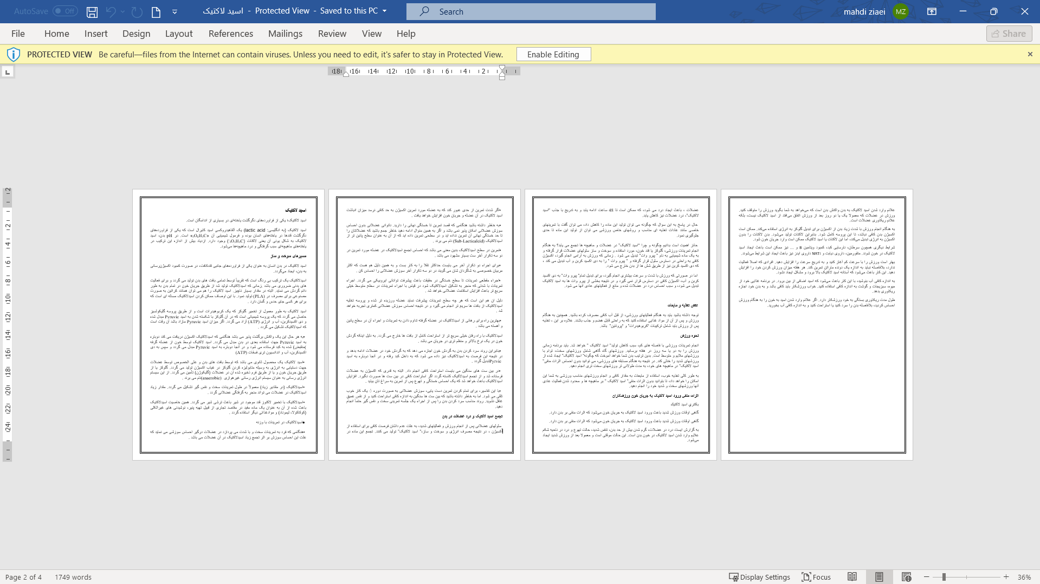Open the MZ account avatar
The width and height of the screenshot is (1040, 584).
901,11
